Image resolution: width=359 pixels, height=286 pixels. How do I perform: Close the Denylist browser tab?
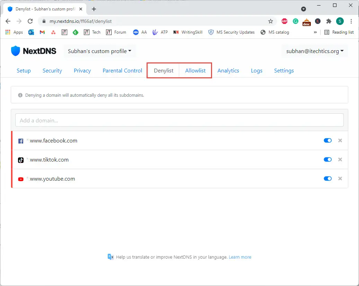pyautogui.click(x=81, y=9)
